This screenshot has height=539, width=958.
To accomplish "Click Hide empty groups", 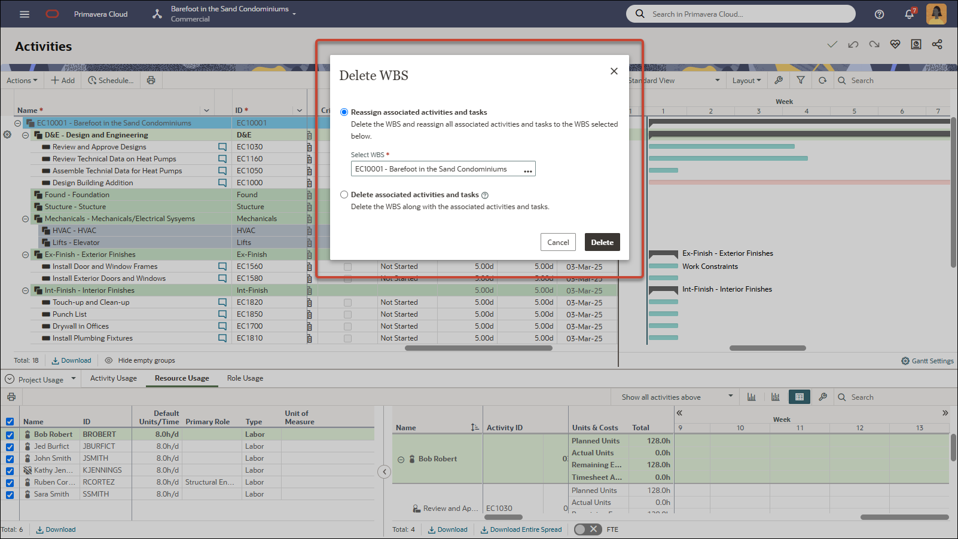I will coord(140,360).
